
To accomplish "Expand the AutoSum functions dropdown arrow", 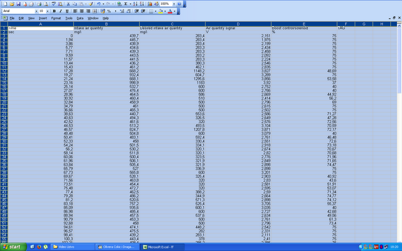I will pos(130,4).
